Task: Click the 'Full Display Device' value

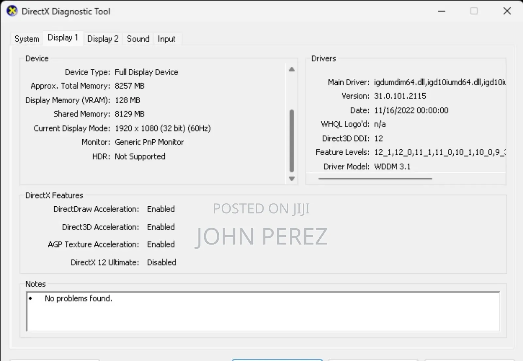Action: [x=146, y=72]
